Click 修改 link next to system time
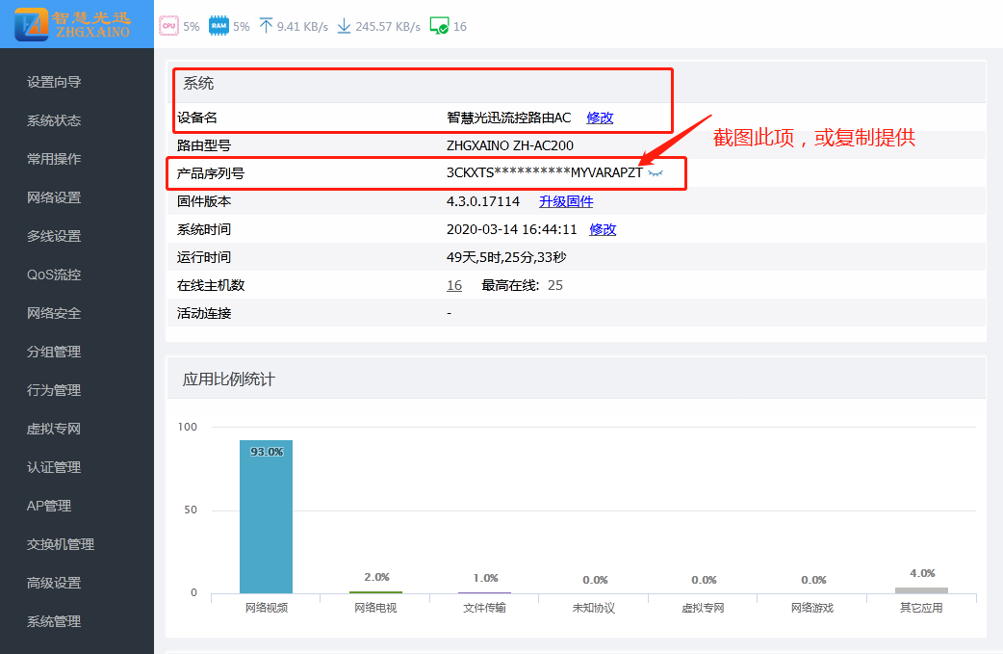This screenshot has width=1003, height=654. coord(603,229)
